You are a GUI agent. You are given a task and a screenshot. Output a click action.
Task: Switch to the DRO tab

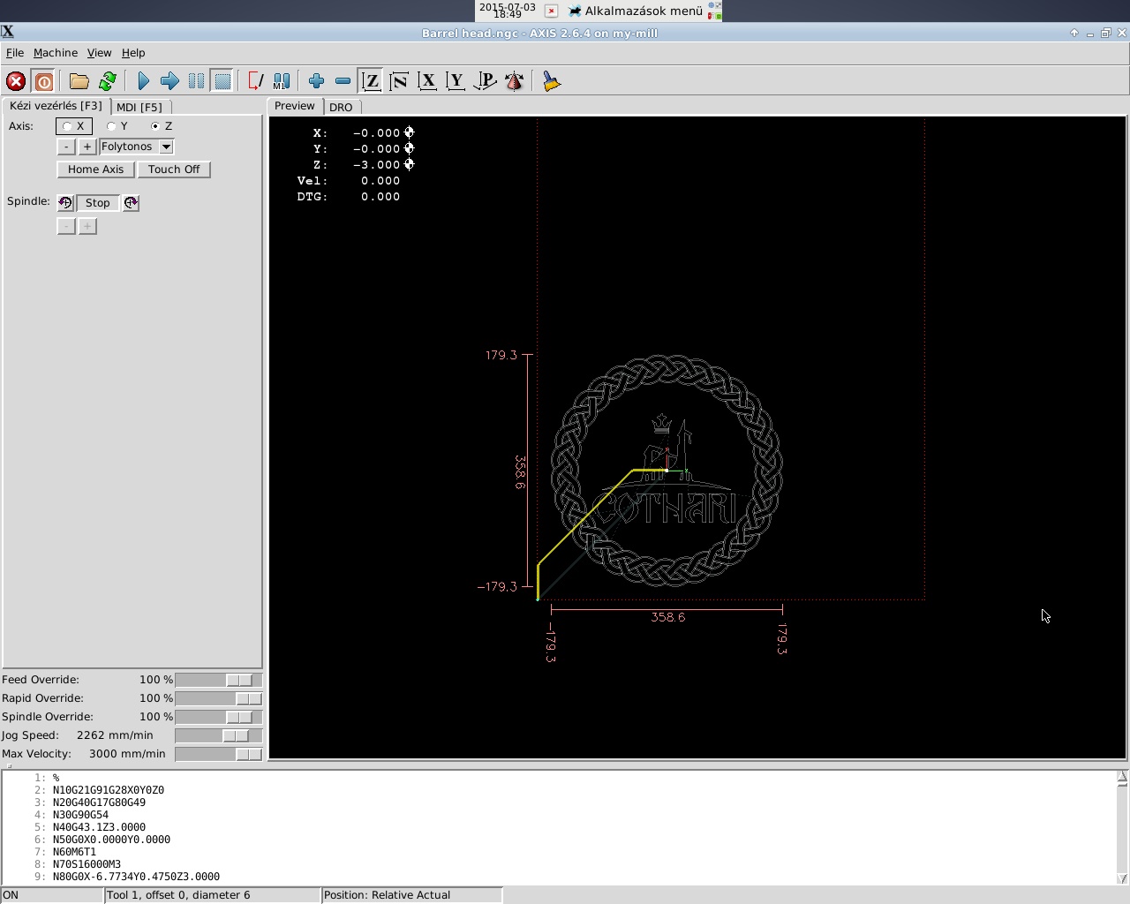point(341,107)
